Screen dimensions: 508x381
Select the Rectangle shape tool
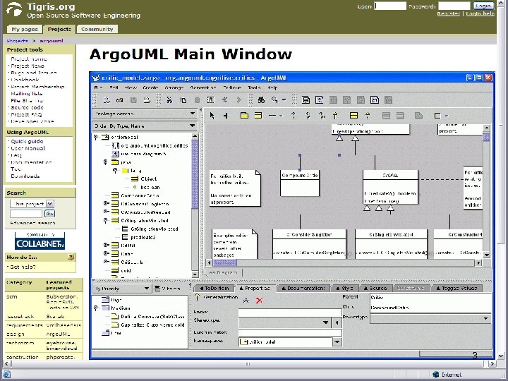point(437,116)
